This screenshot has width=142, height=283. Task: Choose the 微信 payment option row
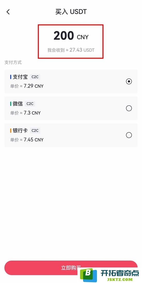coord(71,108)
